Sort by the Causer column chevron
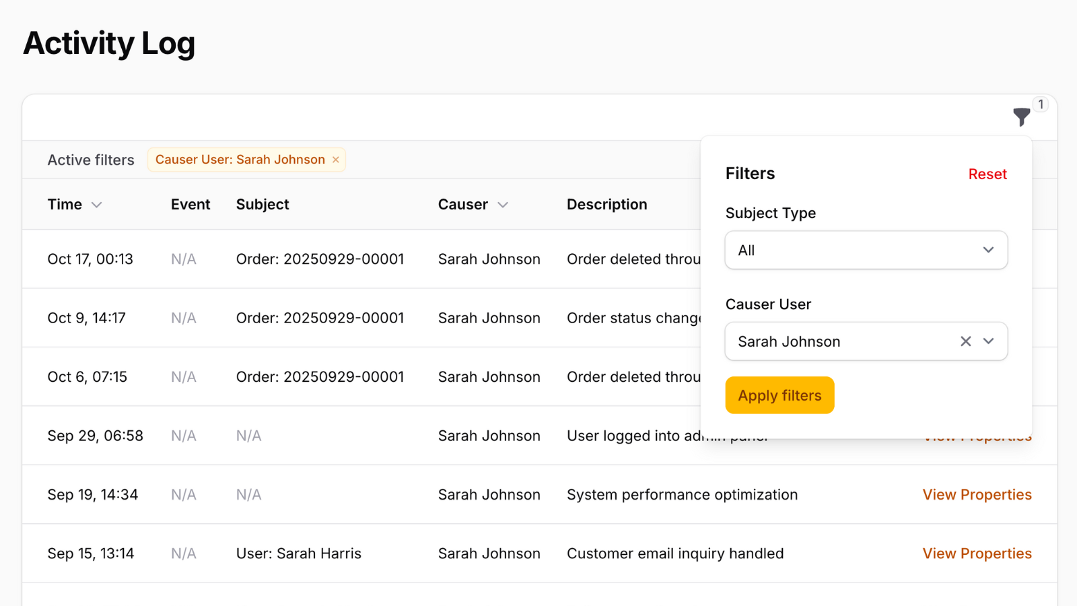Image resolution: width=1077 pixels, height=606 pixels. 503,205
